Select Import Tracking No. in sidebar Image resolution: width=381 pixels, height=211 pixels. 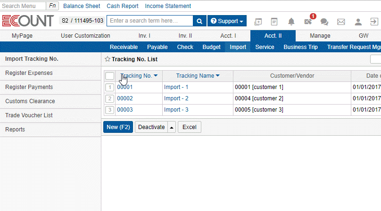[50, 59]
